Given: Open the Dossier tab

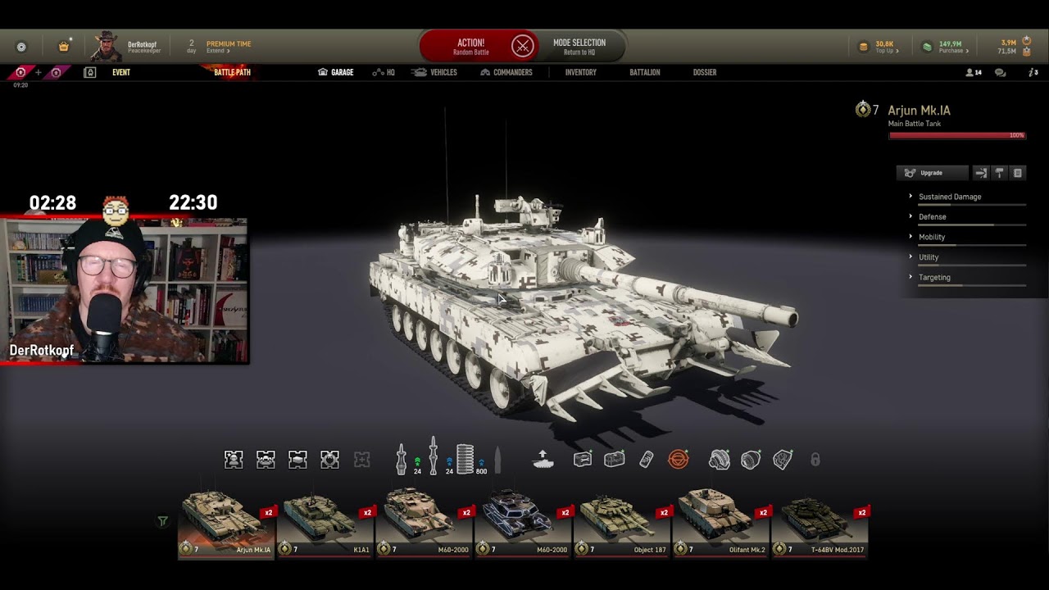Looking at the screenshot, I should [x=705, y=72].
